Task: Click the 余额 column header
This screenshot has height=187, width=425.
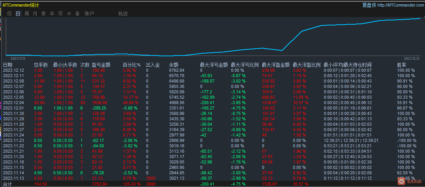Action: (x=174, y=65)
